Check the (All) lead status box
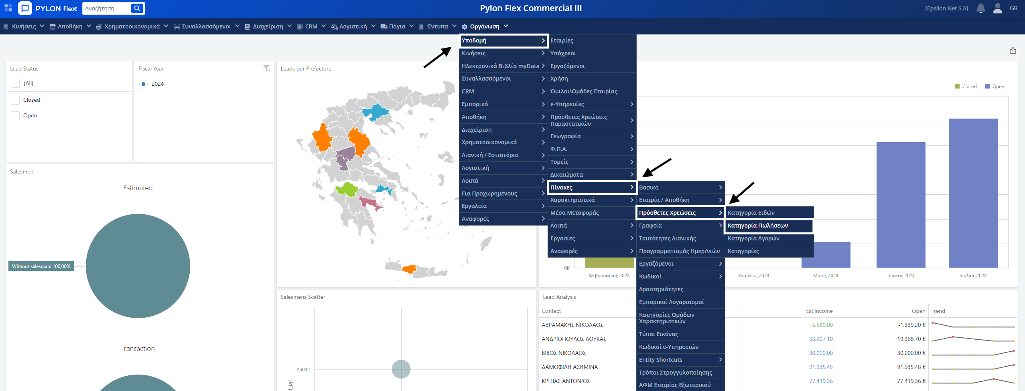The image size is (1025, 391). pos(15,83)
